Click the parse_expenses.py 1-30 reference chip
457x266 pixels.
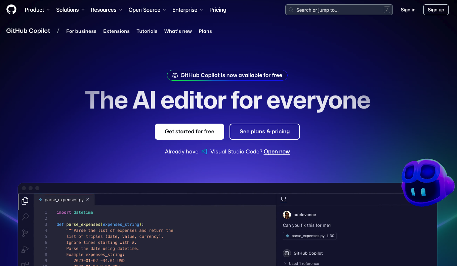(x=310, y=236)
